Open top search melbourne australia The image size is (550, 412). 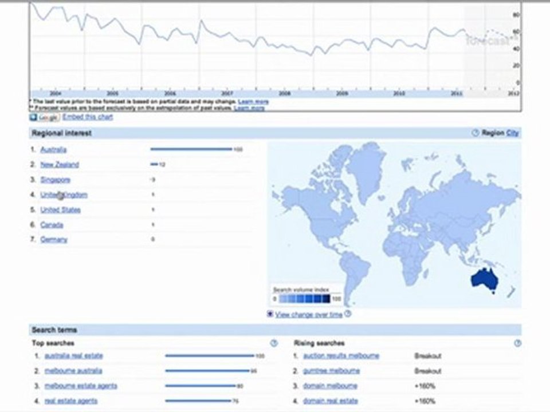tap(73, 371)
